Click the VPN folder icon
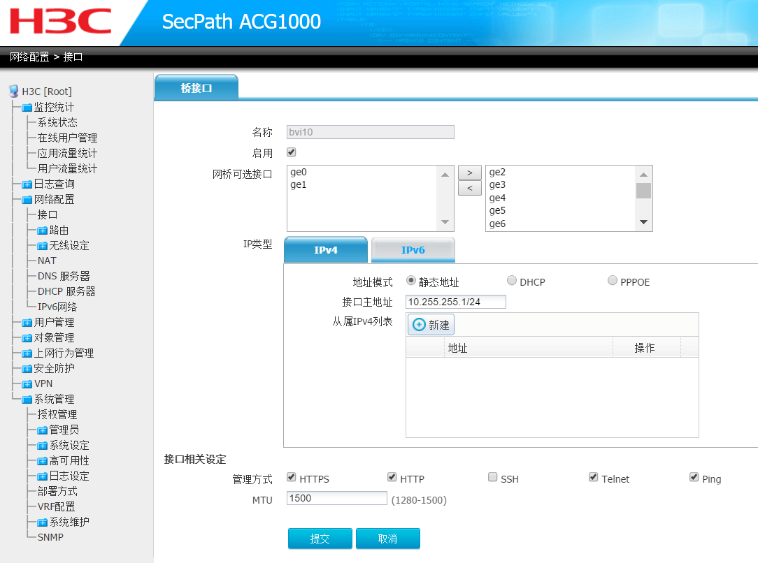This screenshot has width=758, height=563. 27,384
